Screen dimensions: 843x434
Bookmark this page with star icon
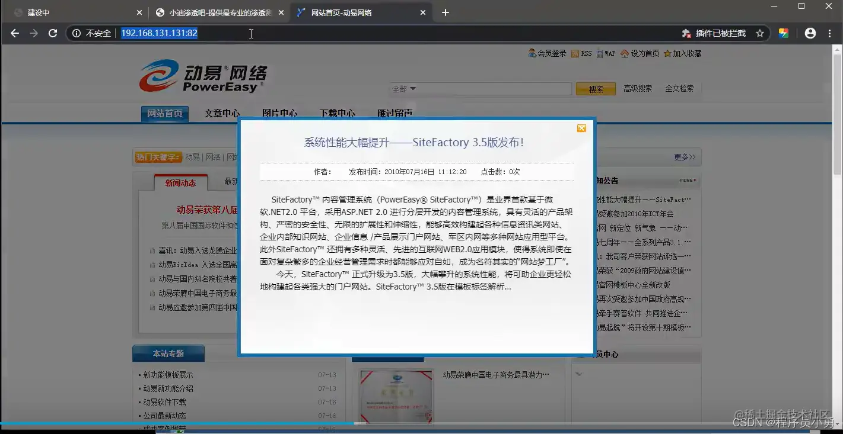point(760,34)
